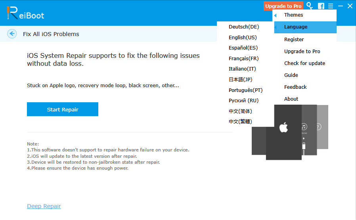Image resolution: width=356 pixels, height=220 pixels.
Task: Click the iTunes recovery mode device illustration
Action: pyautogui.click(x=309, y=130)
